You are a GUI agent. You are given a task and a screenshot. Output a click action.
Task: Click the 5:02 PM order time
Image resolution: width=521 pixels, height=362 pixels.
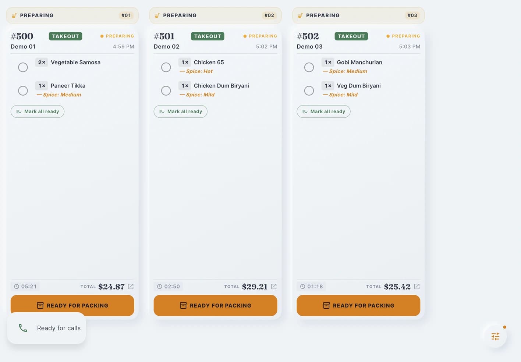tap(267, 47)
